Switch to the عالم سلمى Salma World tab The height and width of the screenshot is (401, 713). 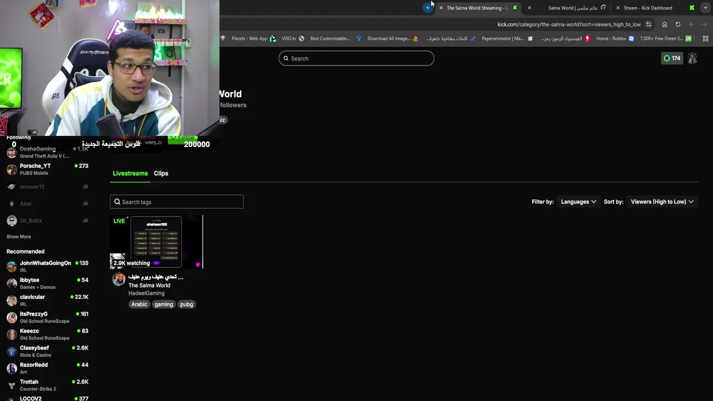pos(568,8)
